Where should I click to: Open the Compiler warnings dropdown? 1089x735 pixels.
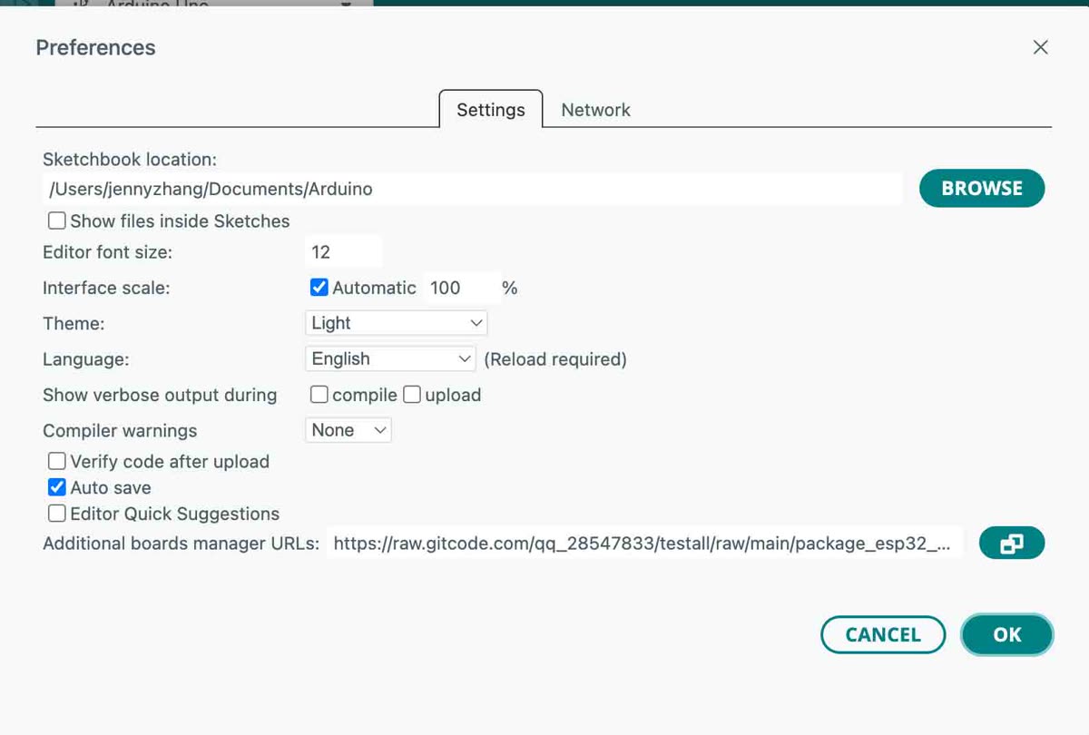point(348,430)
